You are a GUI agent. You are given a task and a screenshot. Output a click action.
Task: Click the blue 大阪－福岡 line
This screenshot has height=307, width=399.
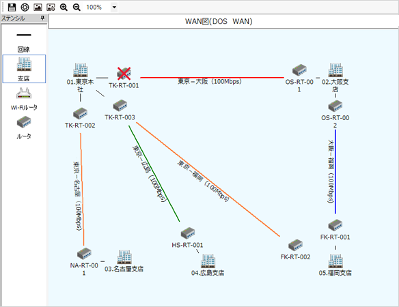pos(335,172)
